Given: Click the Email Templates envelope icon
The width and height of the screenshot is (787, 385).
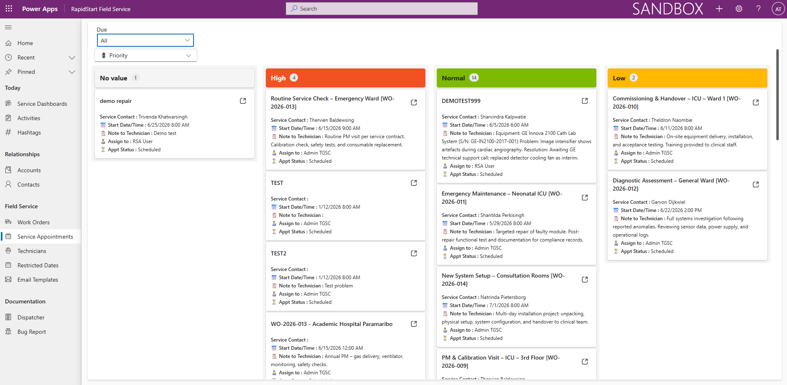Looking at the screenshot, I should click(x=8, y=279).
